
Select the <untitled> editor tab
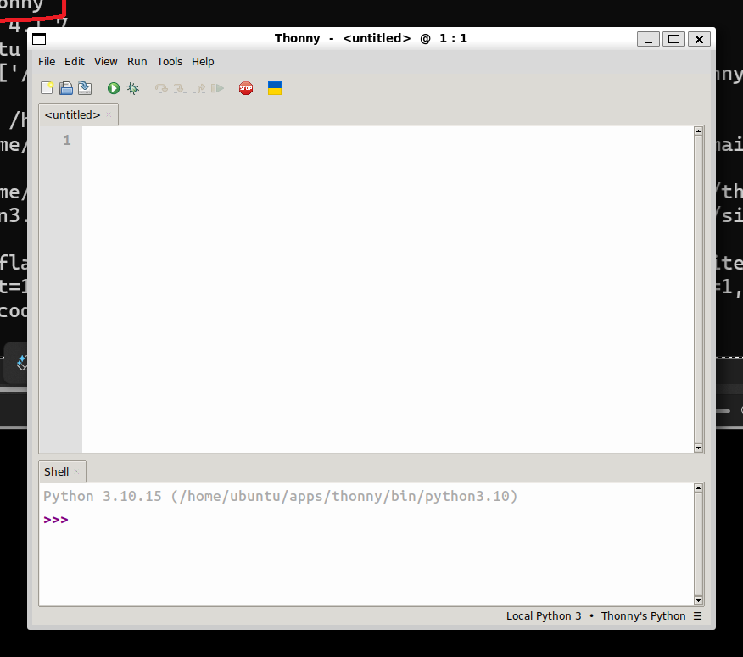click(x=72, y=115)
